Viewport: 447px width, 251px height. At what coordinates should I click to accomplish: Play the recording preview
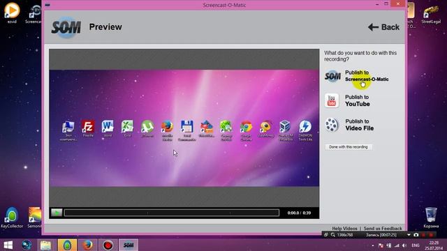click(57, 213)
